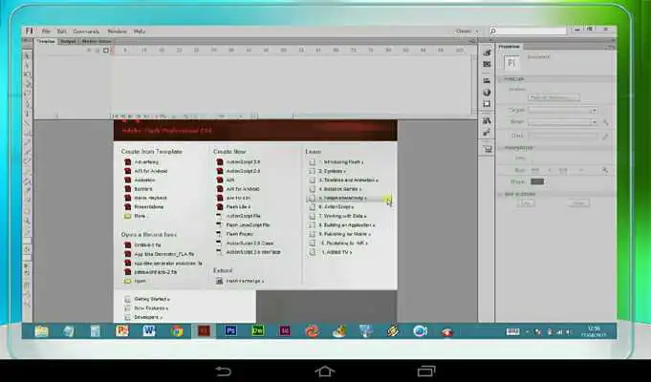Tap the Android recent apps button
Viewport: 651px width, 382px height.
point(426,371)
